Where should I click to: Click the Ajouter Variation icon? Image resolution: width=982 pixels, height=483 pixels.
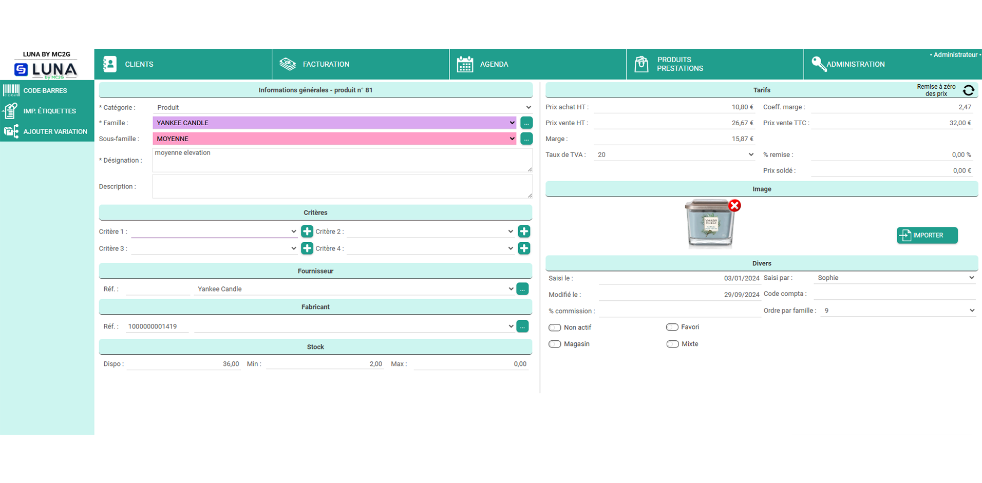[x=11, y=131]
